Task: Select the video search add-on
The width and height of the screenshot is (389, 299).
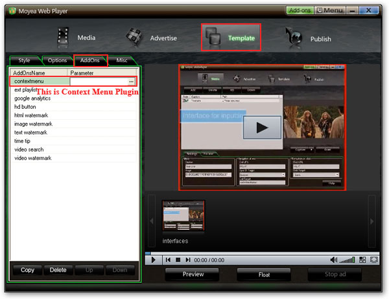Action: 73,149
